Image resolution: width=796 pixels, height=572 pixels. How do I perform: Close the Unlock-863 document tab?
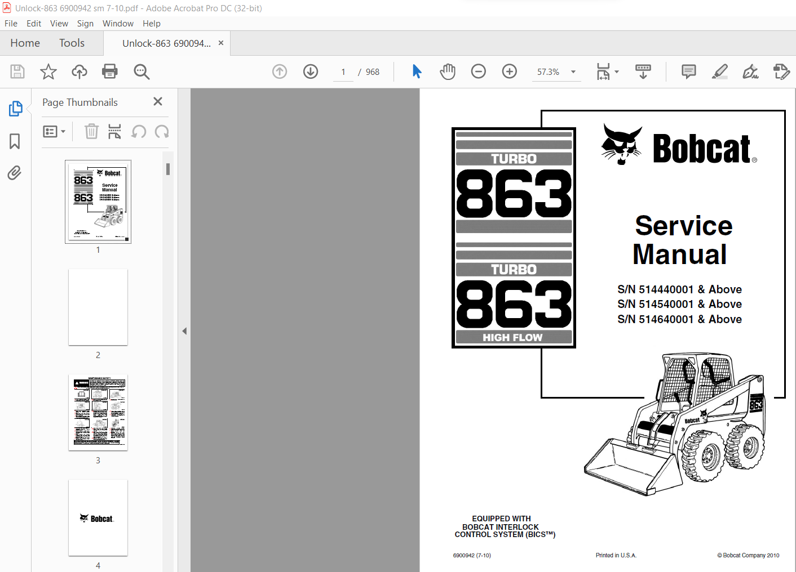pyautogui.click(x=221, y=43)
